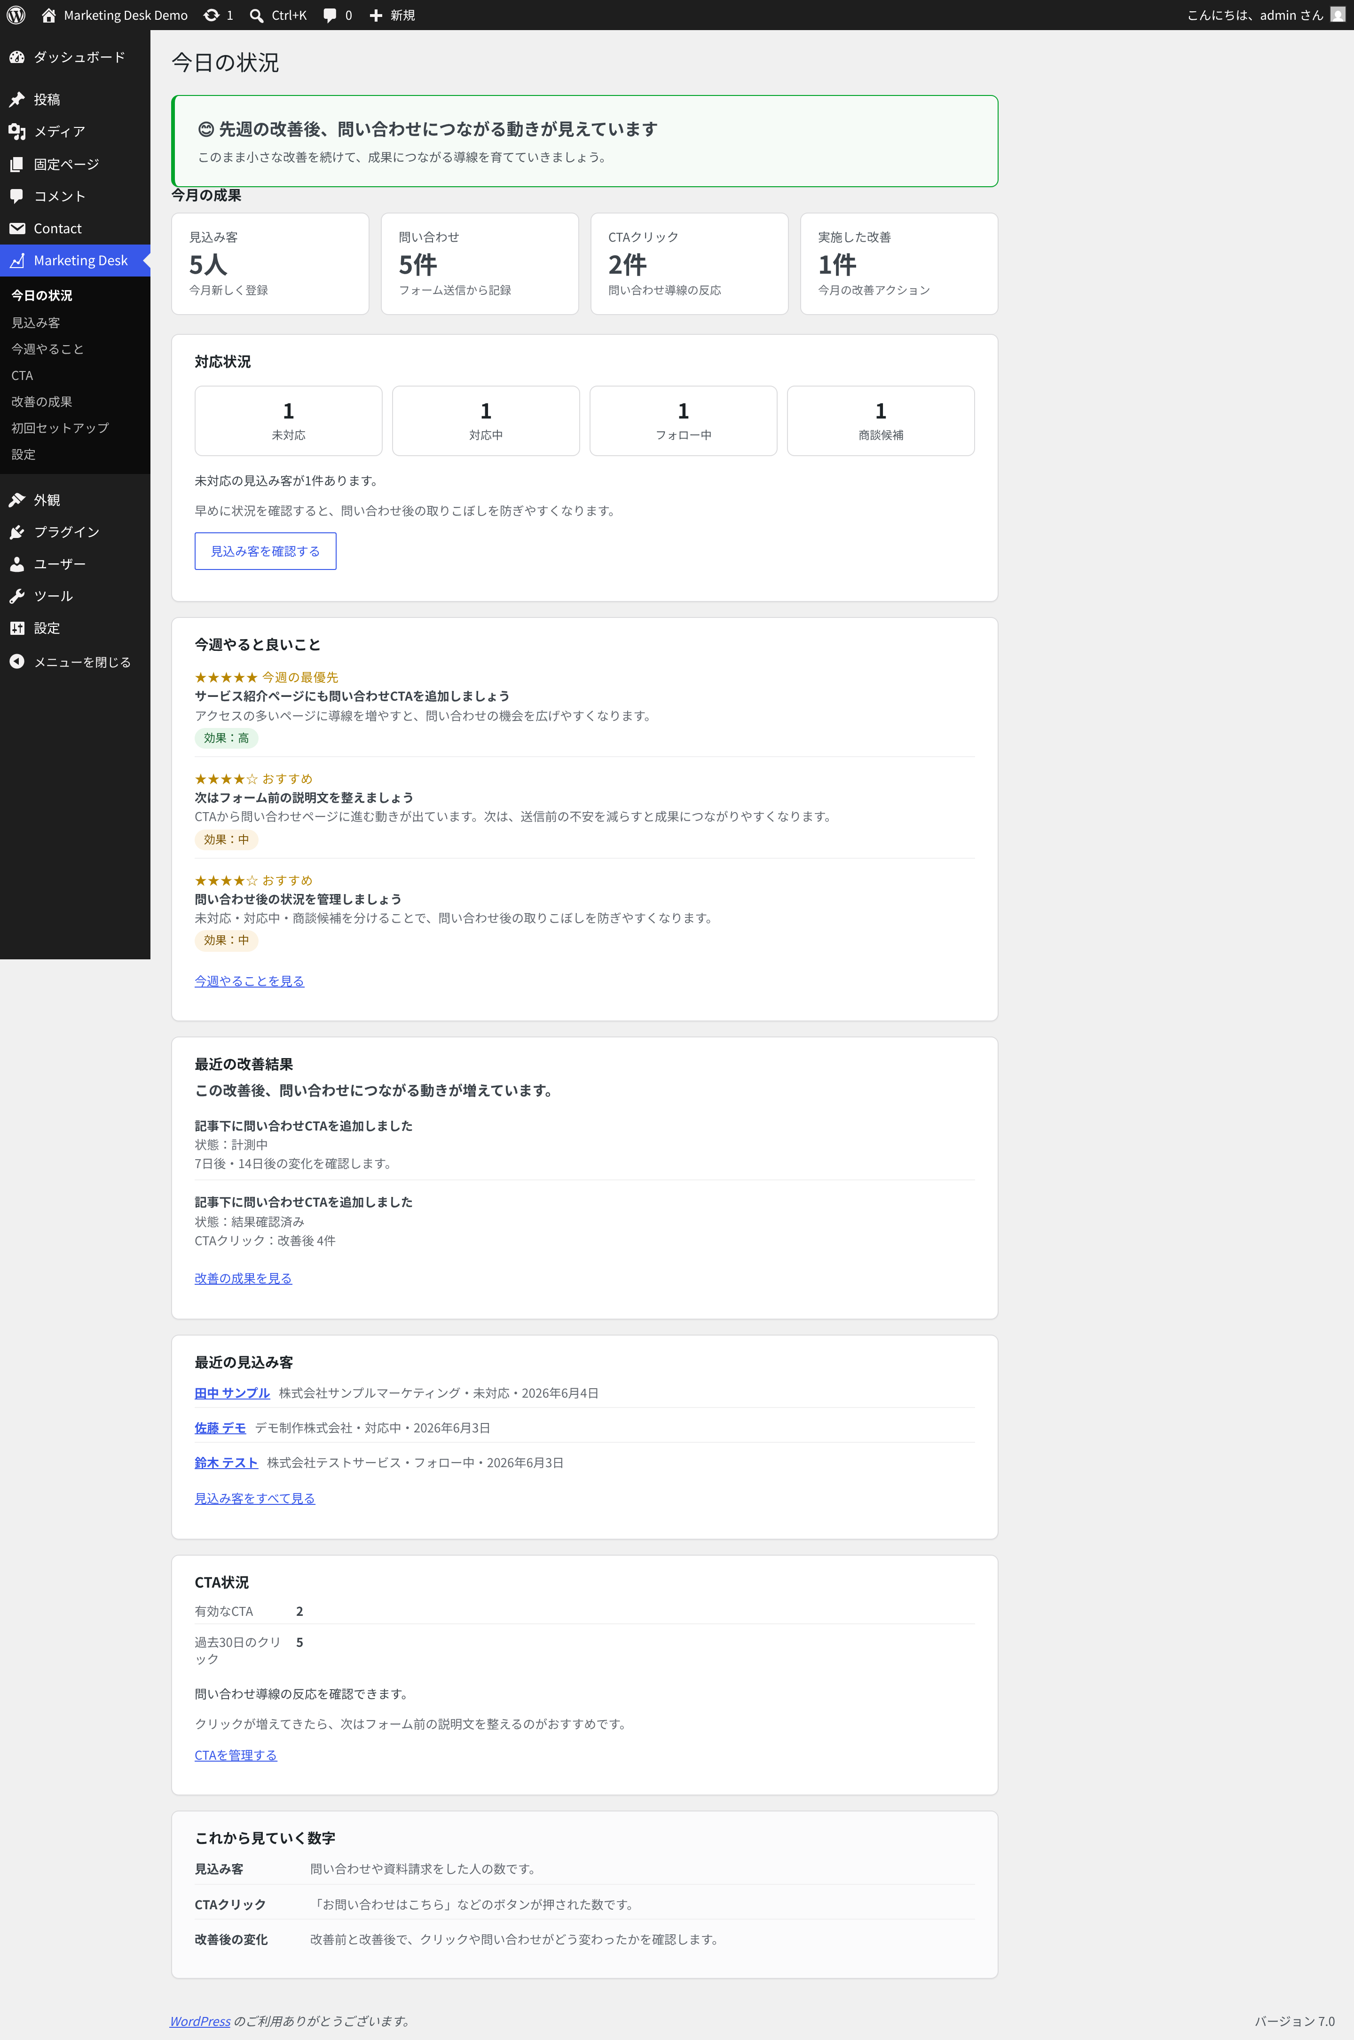Click the Marketing Desk Demo site name
Viewport: 1354px width, 2040px height.
[126, 15]
